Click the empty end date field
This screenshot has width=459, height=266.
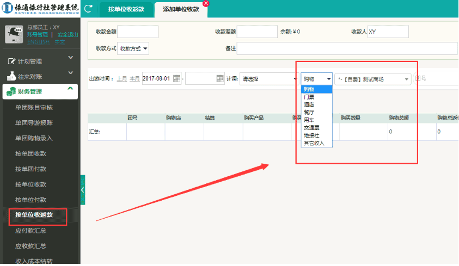point(205,78)
